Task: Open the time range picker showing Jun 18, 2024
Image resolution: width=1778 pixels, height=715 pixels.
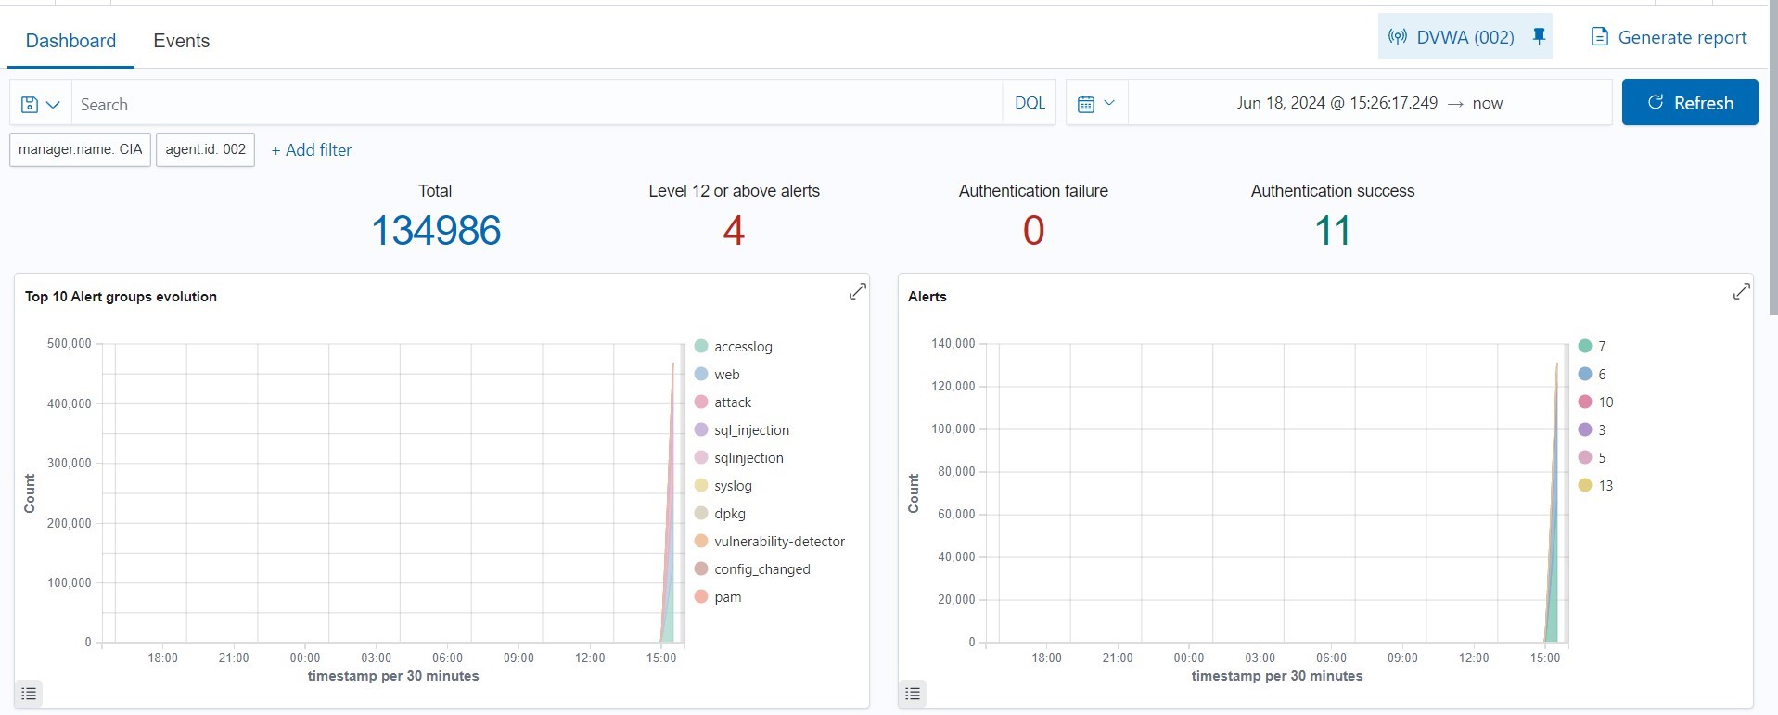Action: coord(1369,103)
